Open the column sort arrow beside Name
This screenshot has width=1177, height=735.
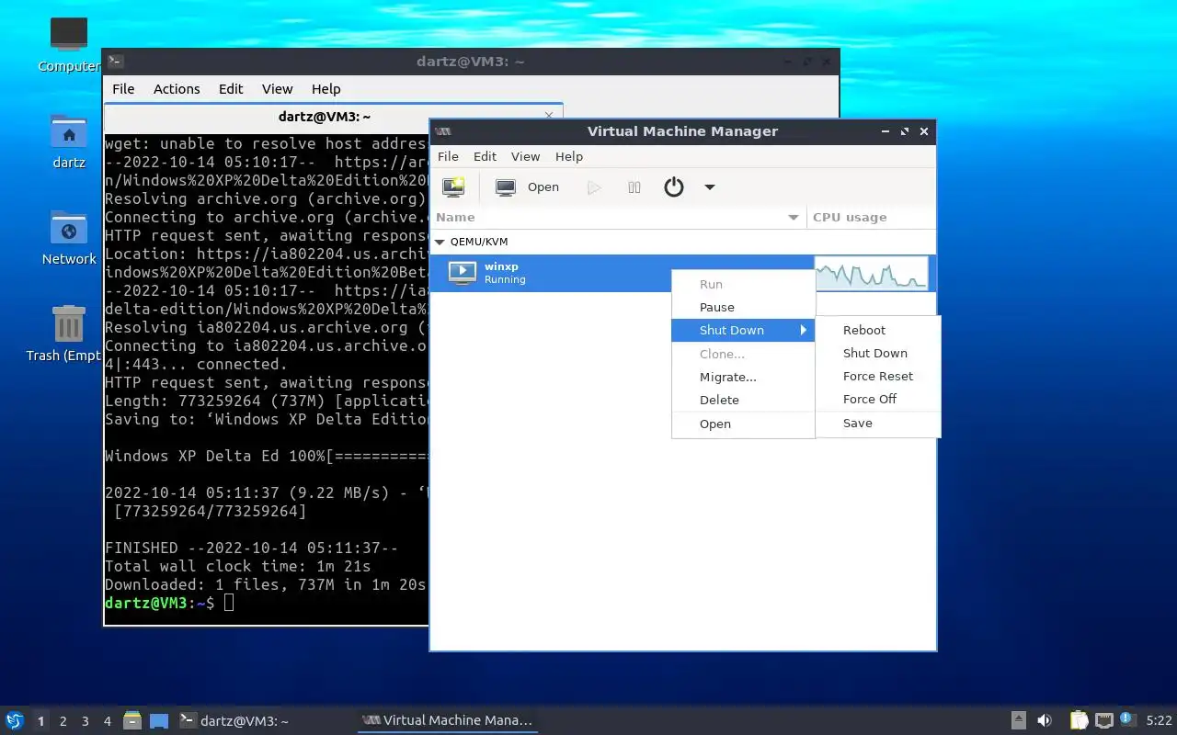(x=794, y=218)
